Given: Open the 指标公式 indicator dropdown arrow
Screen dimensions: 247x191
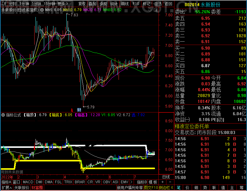Looking at the screenshot, I should [x=3, y=115].
